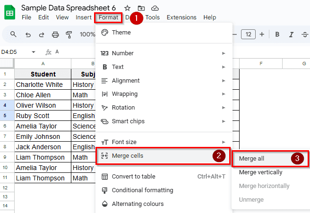Screen dimensions: 310x213
Task: Click the Redo arrow icon
Action: pos(42,34)
